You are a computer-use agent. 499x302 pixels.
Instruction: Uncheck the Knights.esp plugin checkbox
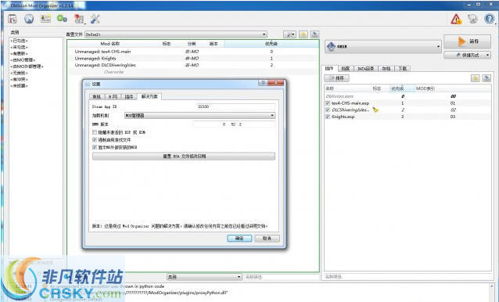click(x=328, y=117)
